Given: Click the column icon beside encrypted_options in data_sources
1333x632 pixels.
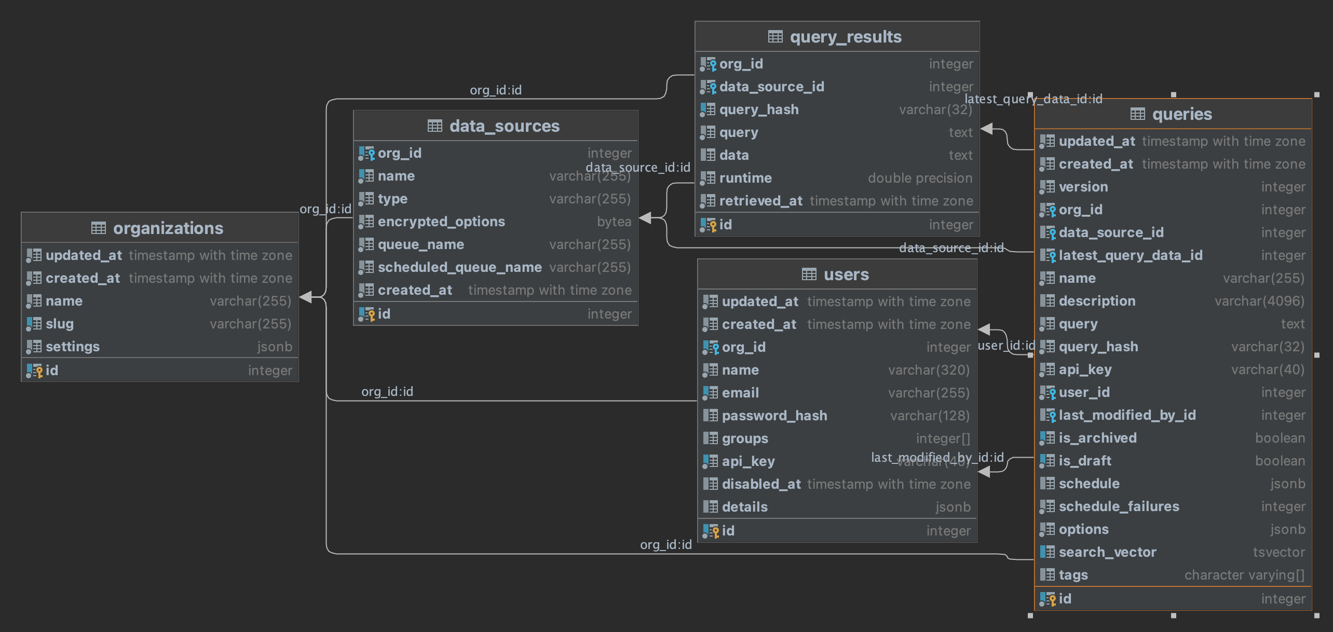Looking at the screenshot, I should coord(366,222).
